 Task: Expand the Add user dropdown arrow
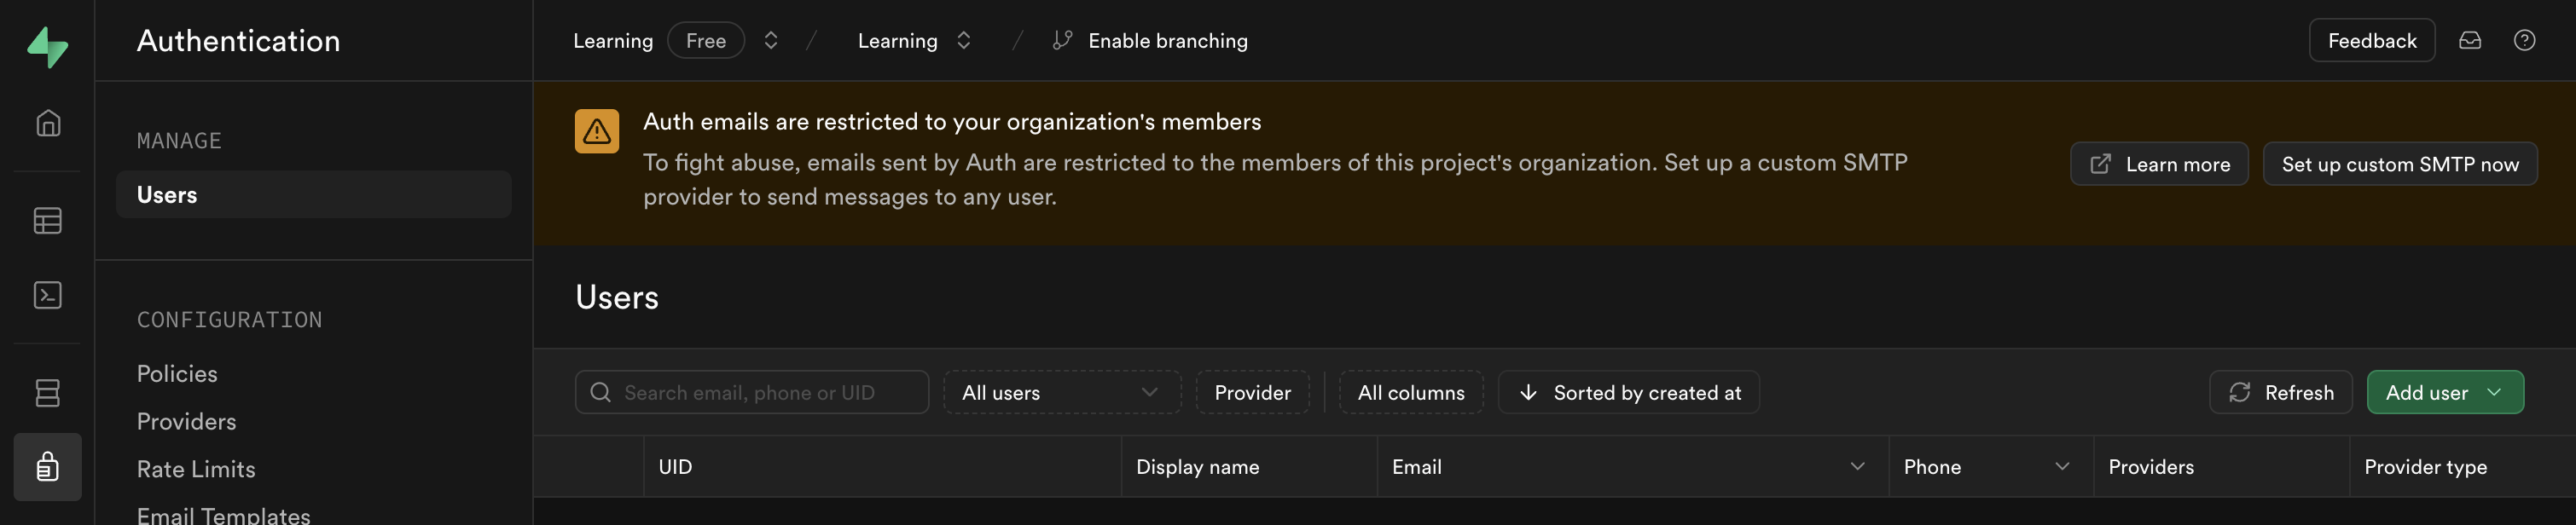click(x=2494, y=392)
